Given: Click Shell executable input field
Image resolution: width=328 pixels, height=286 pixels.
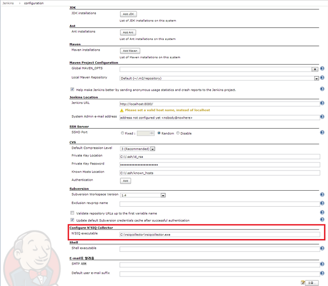Looking at the screenshot, I should pyautogui.click(x=220, y=250).
